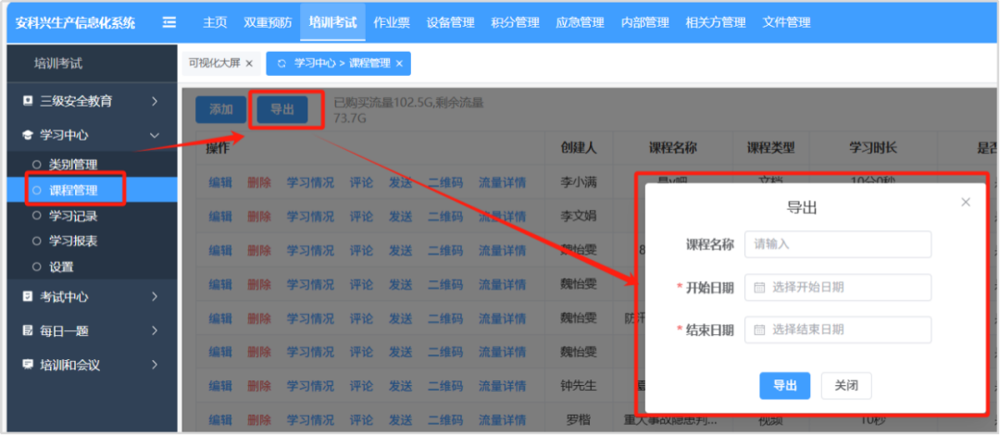Collapse the 学习中心 sidebar section
This screenshot has height=435, width=1000.
pos(155,135)
